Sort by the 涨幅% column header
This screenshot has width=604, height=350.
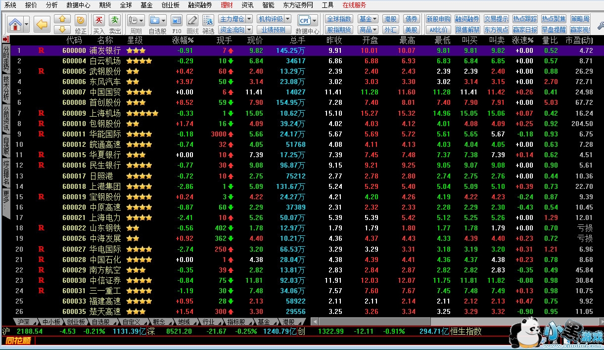click(x=183, y=40)
